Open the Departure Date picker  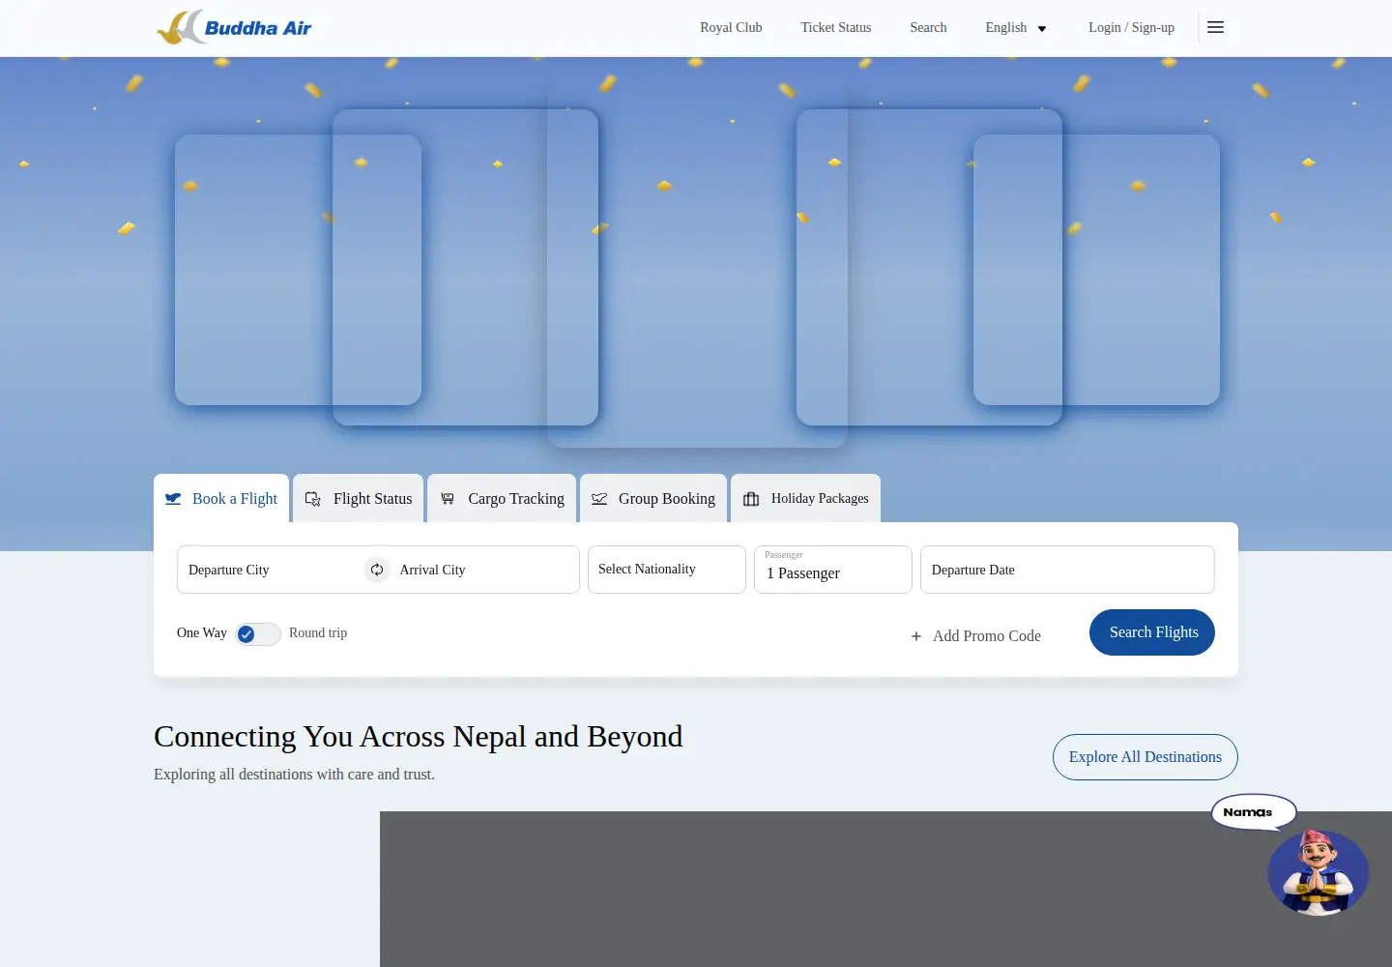click(x=1067, y=570)
